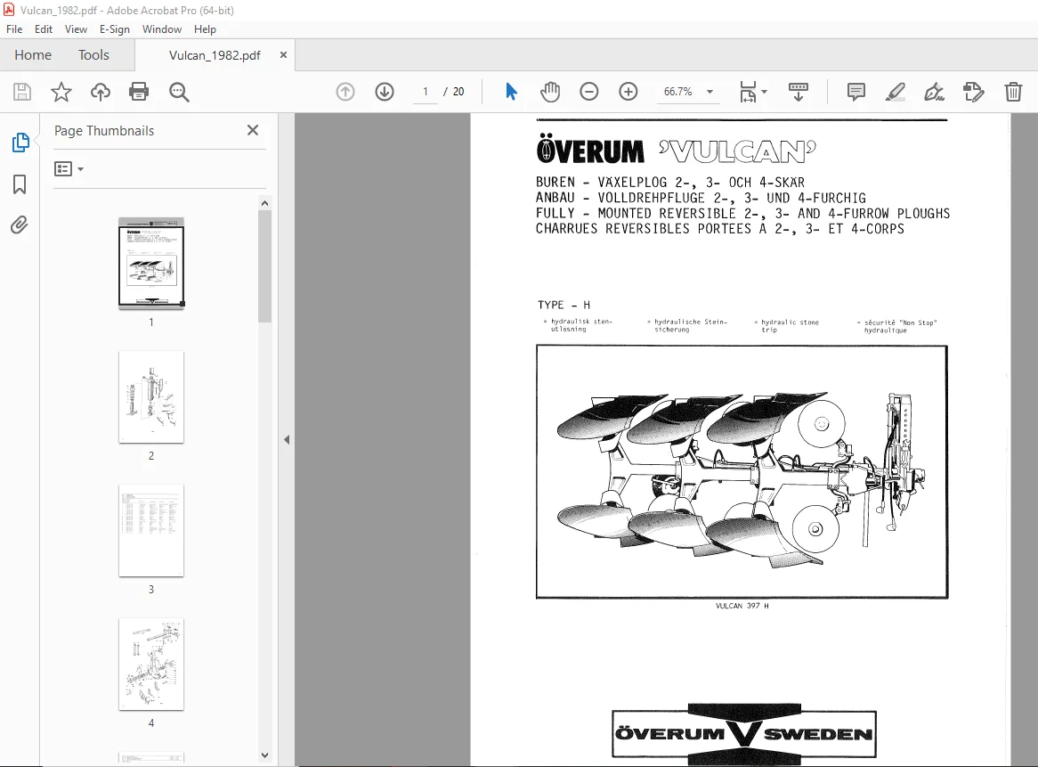
Task: Click the 'TYPE - H' text
Action: pos(564,305)
